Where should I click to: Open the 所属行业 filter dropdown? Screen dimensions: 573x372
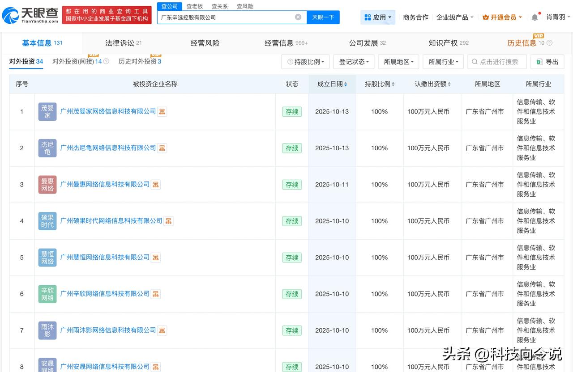443,62
